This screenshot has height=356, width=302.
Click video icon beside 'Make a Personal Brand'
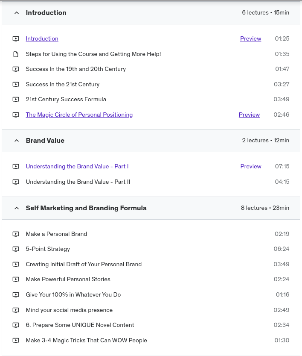click(16, 234)
